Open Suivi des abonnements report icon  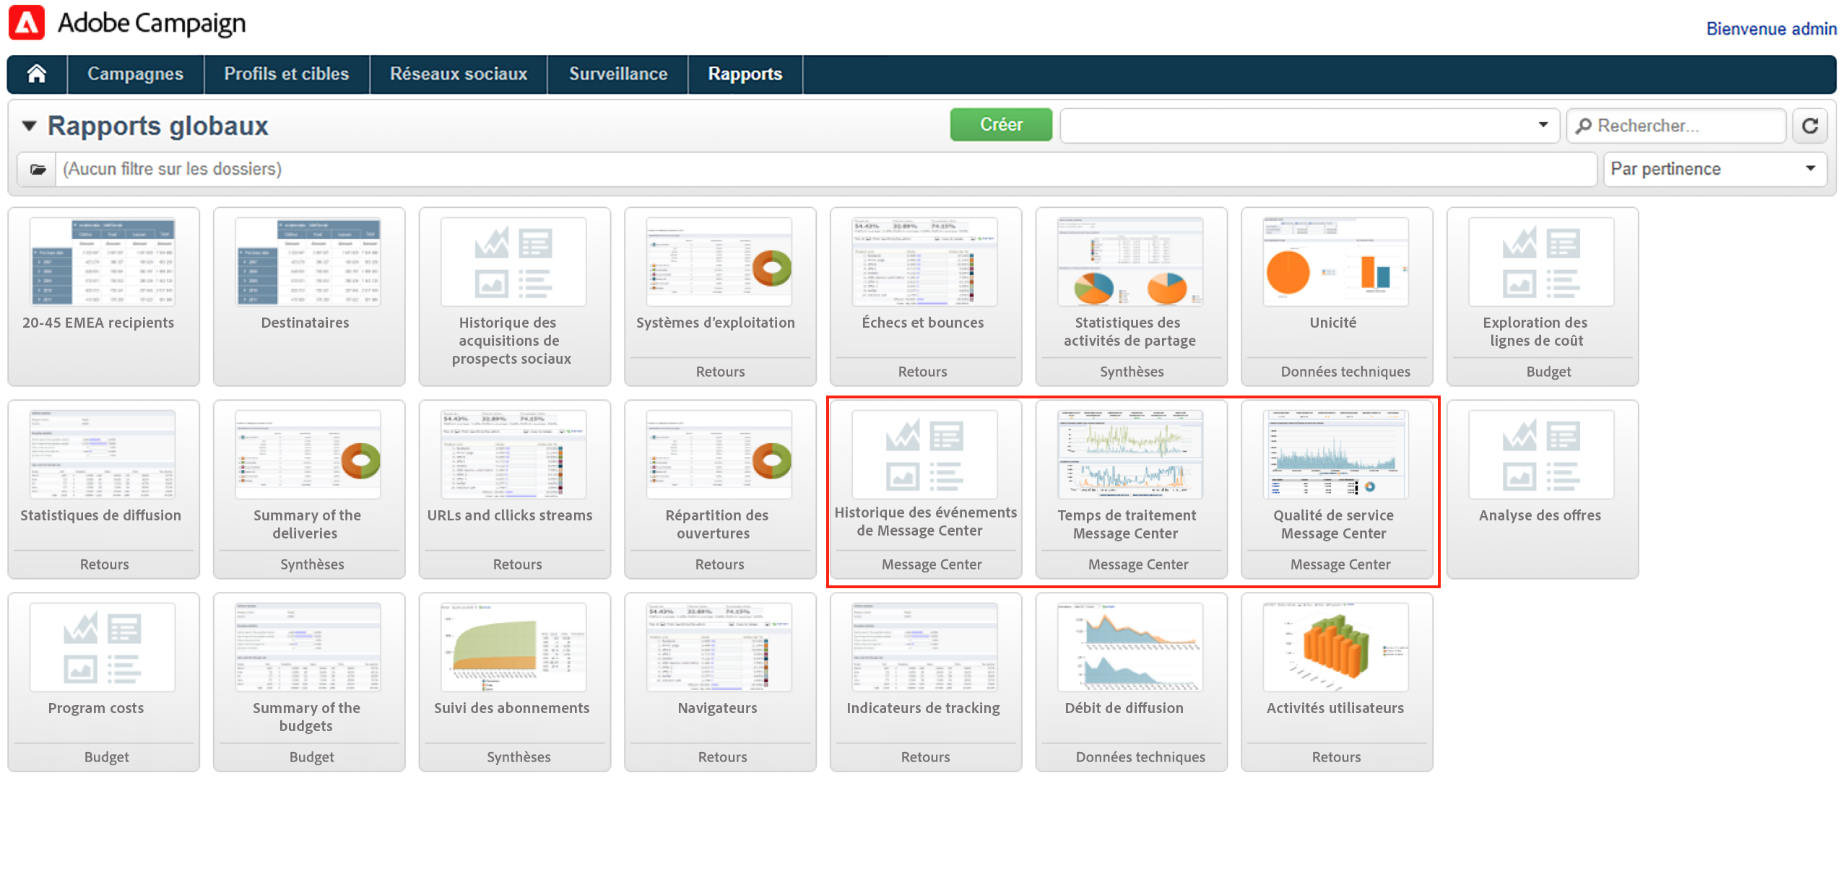513,647
